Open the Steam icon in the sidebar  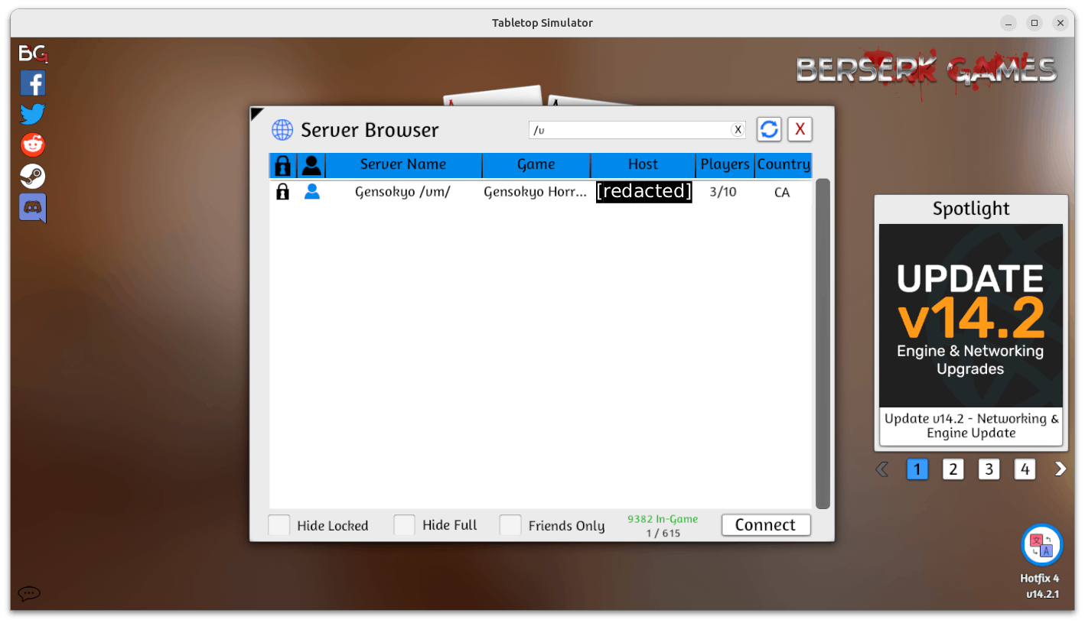pyautogui.click(x=33, y=177)
